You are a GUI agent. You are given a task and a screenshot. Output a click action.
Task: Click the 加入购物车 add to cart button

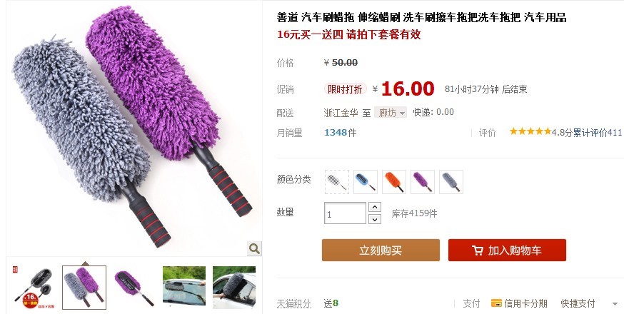point(507,250)
